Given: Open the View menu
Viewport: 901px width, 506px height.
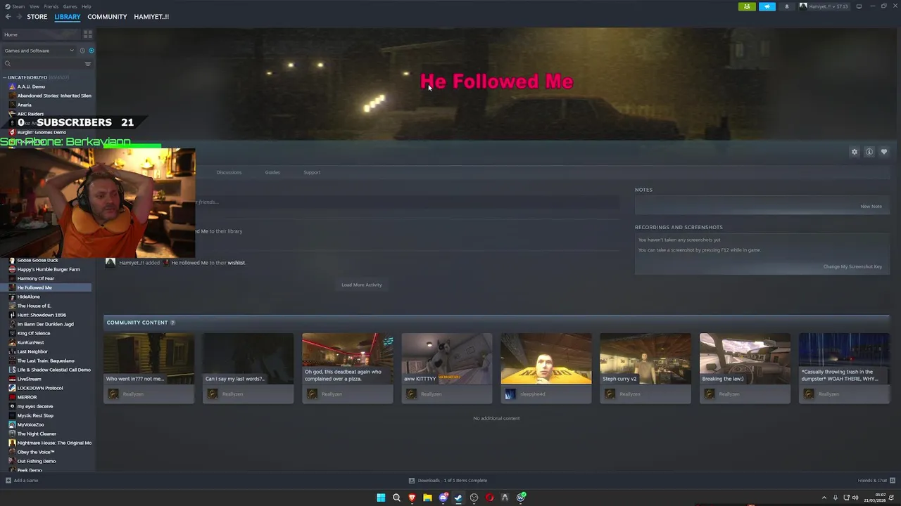Looking at the screenshot, I should click(34, 6).
